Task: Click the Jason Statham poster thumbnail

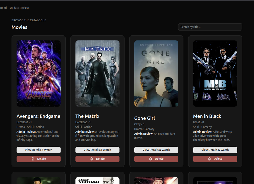Action: point(97,180)
